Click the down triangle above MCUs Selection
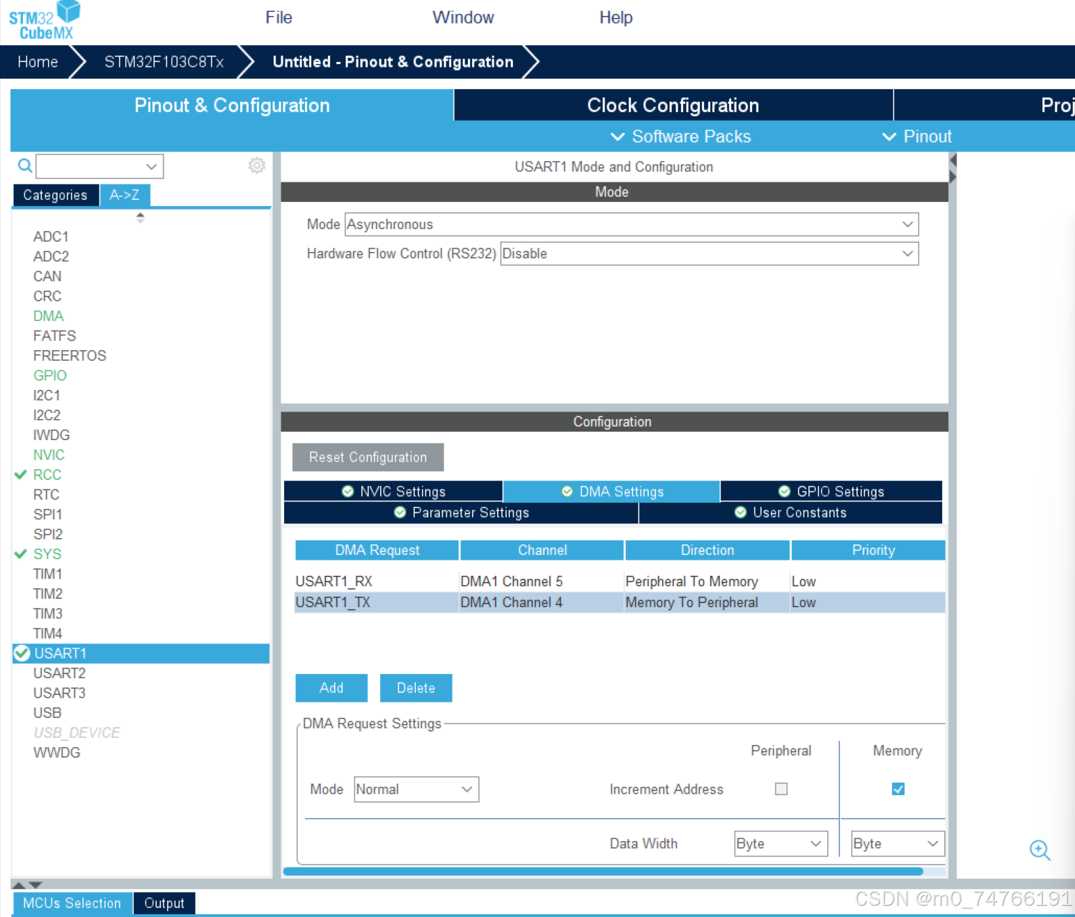The image size is (1075, 917). [36, 885]
